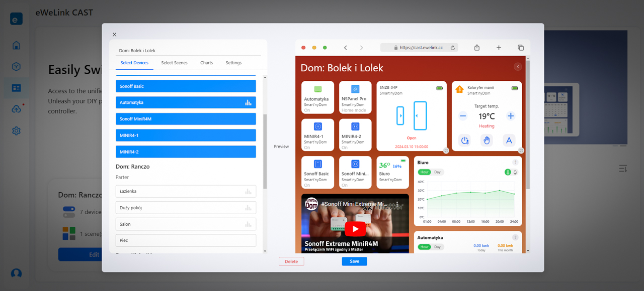Increase the Kaloryfer target temperature with plus
The image size is (644, 291).
[x=511, y=116]
